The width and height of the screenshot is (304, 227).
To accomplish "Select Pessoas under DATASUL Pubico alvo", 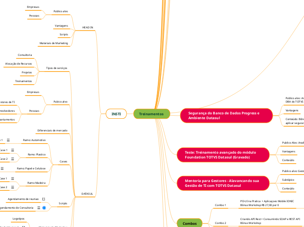I will (34, 111).
